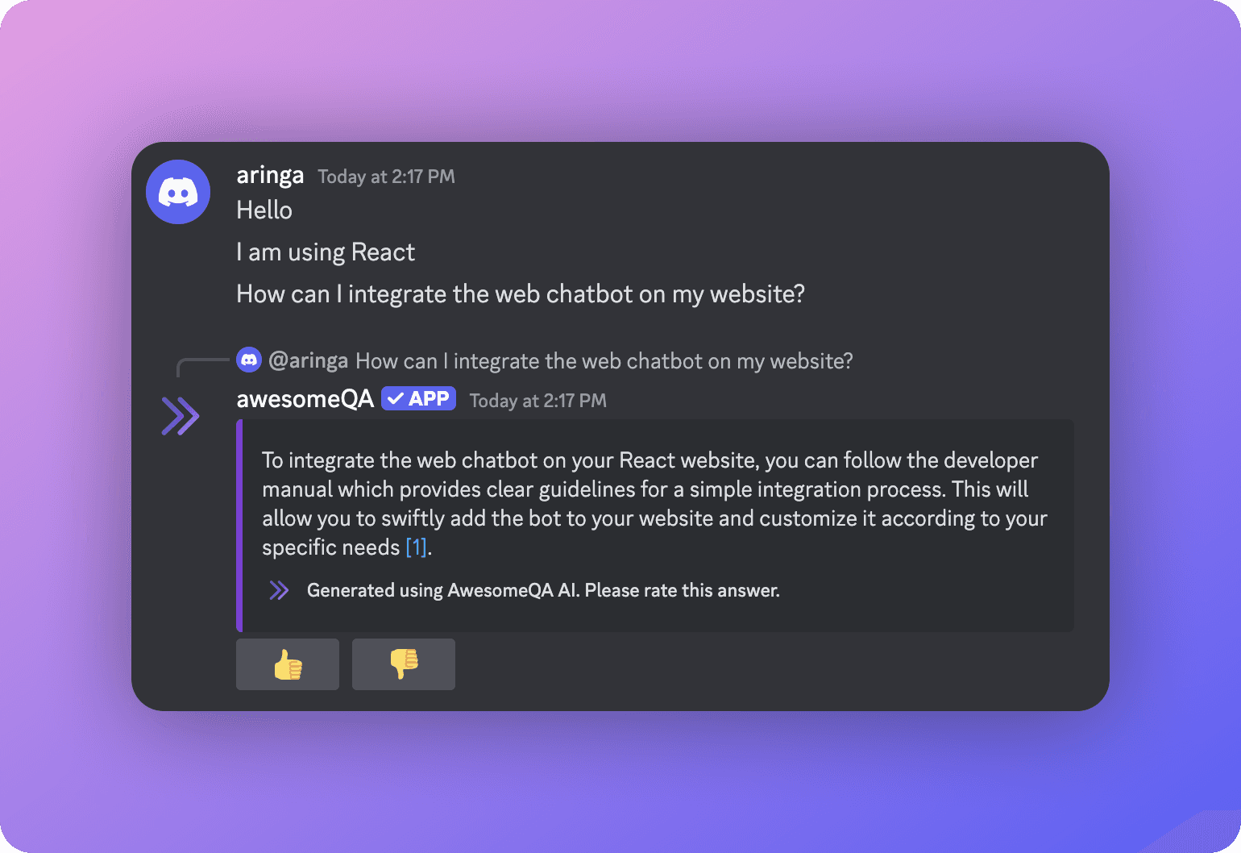
Task: Click the checkmark inside the APP badge
Action: tap(395, 397)
